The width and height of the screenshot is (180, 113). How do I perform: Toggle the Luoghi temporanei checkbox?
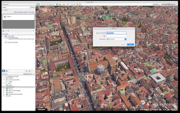tap(4, 42)
